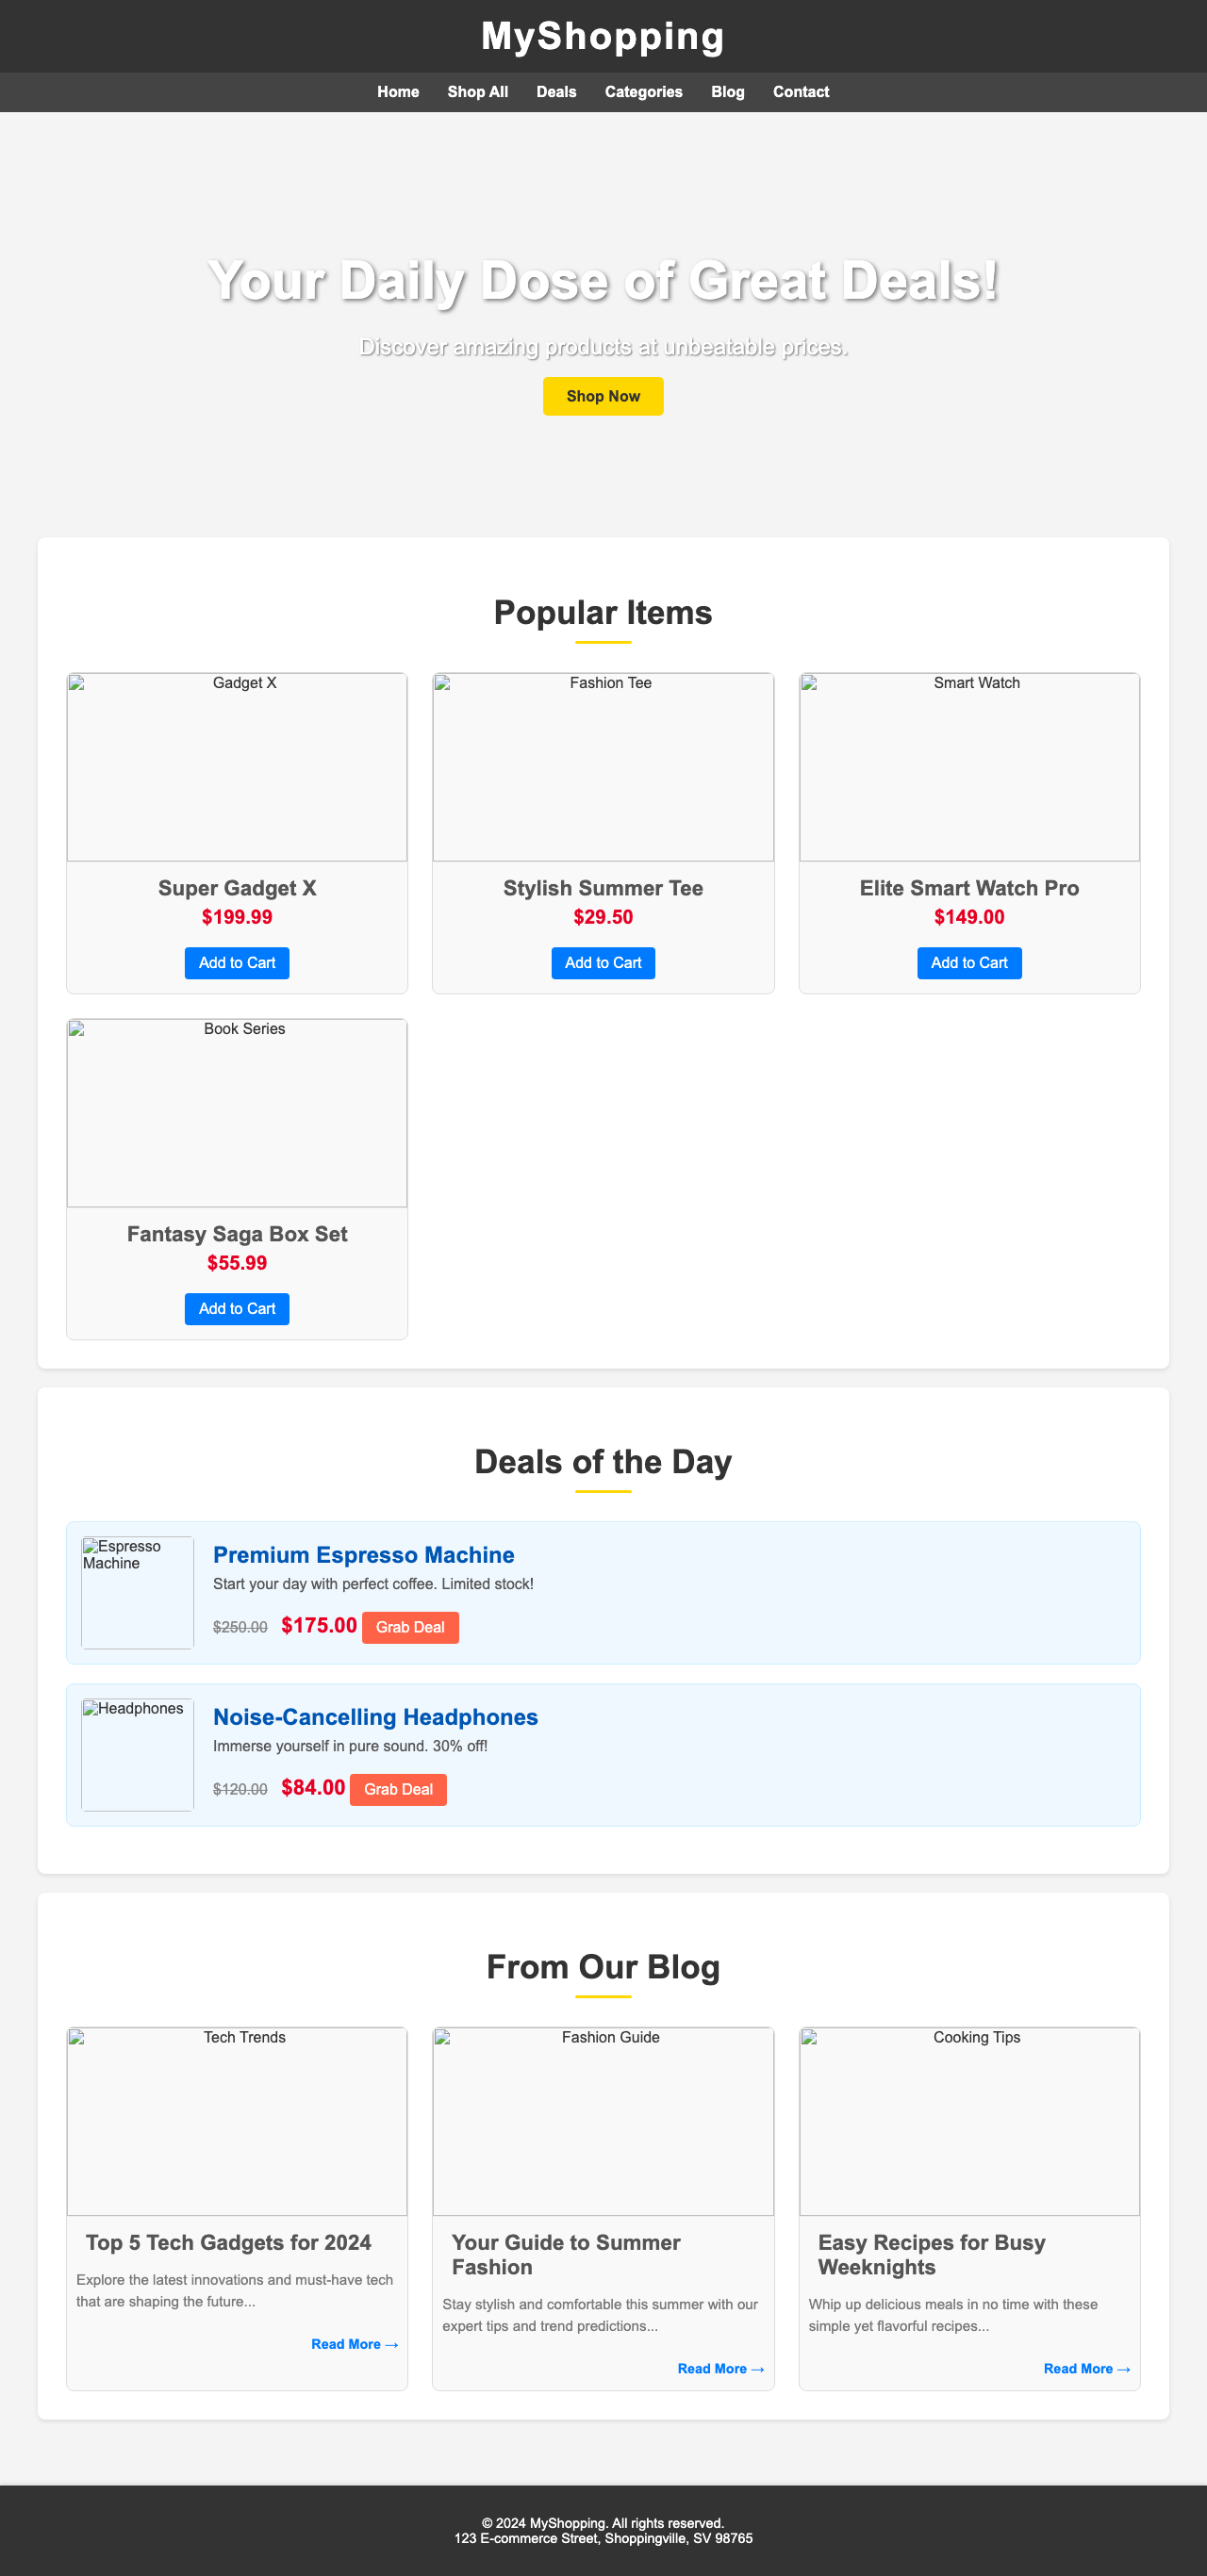This screenshot has width=1207, height=2576.
Task: Open the Premium Espresso Machine deal title
Action: click(x=362, y=1554)
